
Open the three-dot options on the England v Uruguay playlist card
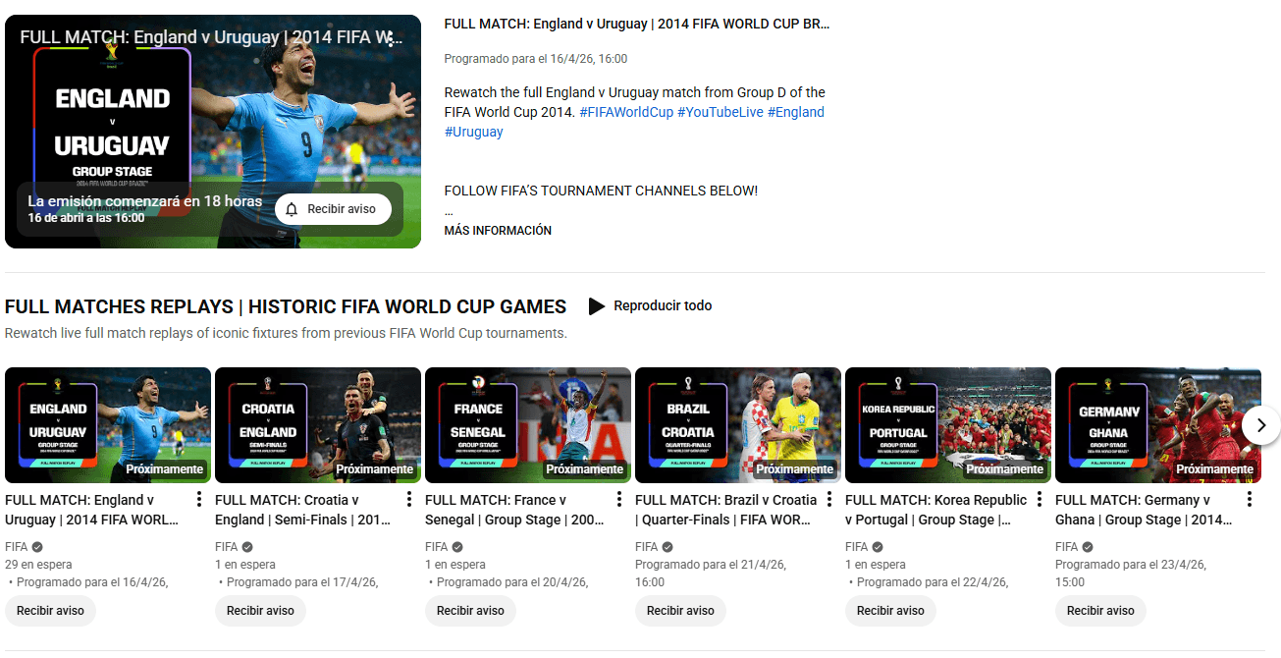pyautogui.click(x=199, y=500)
